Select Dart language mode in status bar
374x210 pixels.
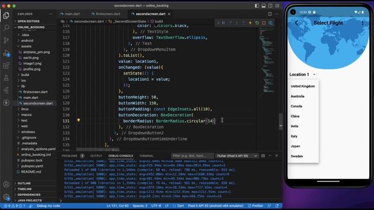click(181, 206)
